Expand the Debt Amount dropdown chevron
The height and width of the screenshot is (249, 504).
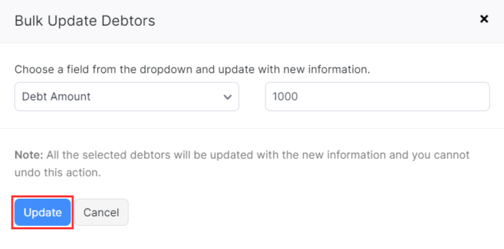point(228,97)
